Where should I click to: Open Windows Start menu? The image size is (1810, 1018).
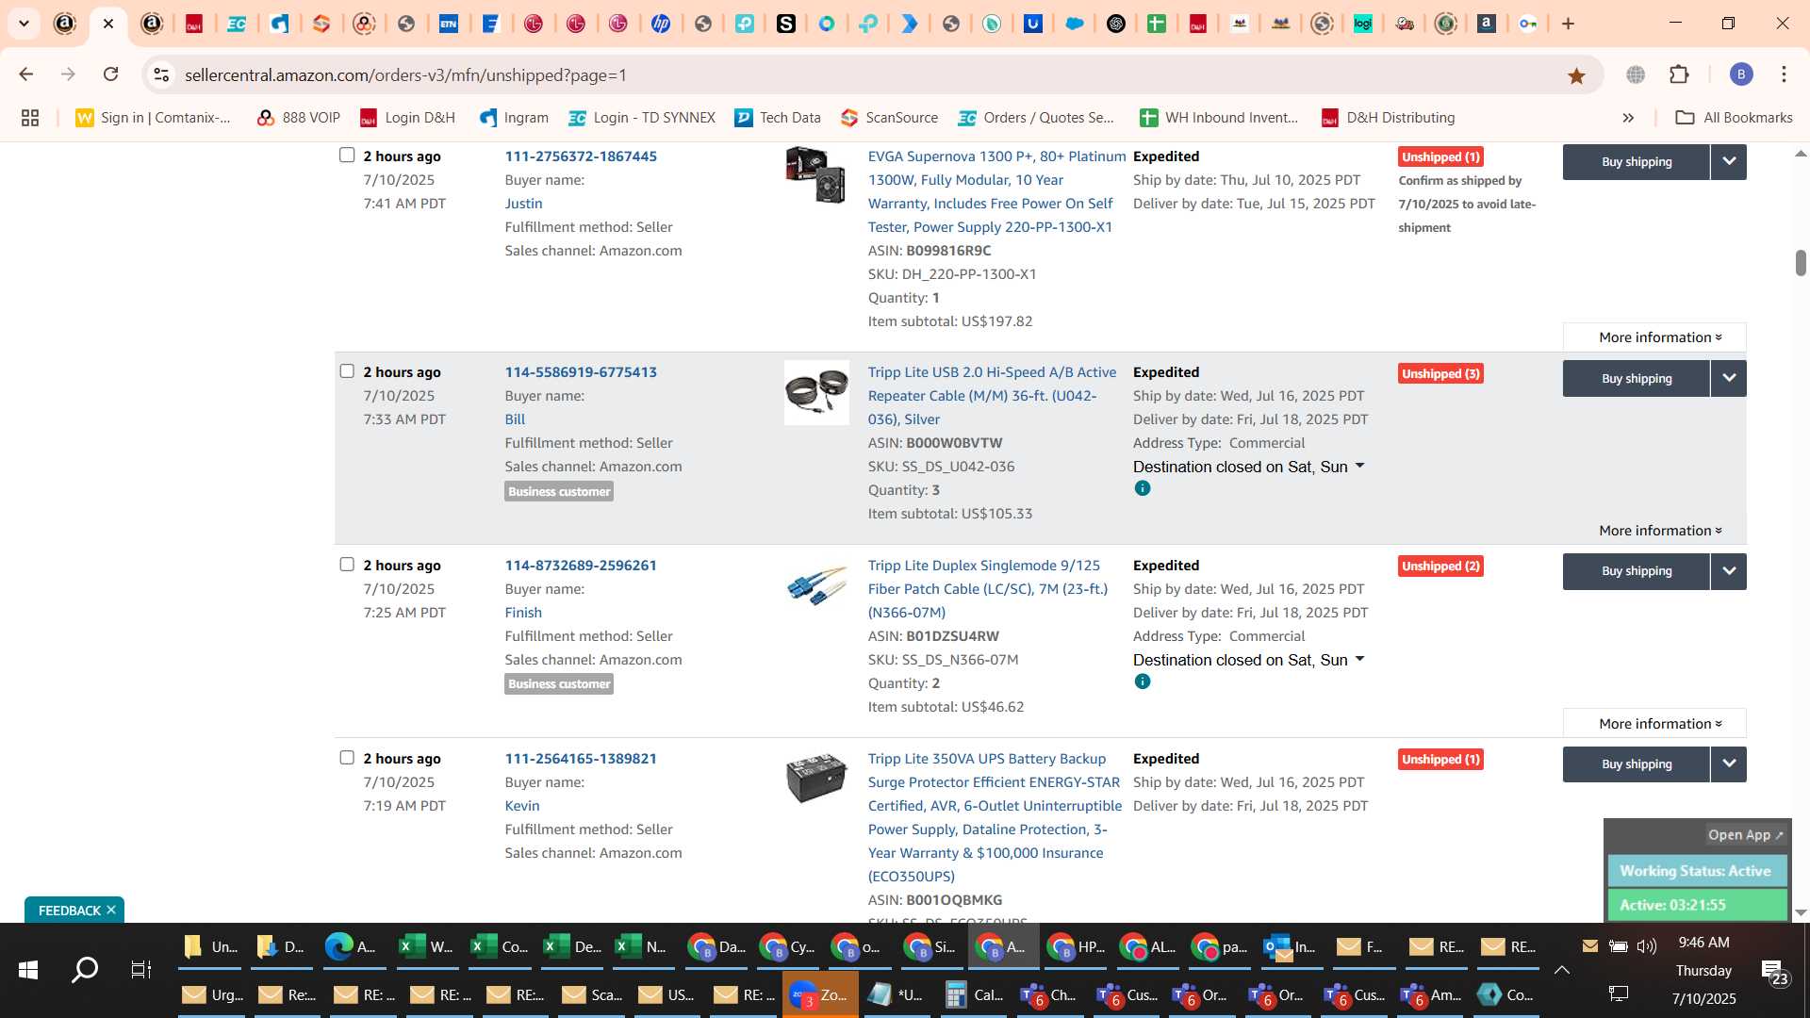pos(27,970)
